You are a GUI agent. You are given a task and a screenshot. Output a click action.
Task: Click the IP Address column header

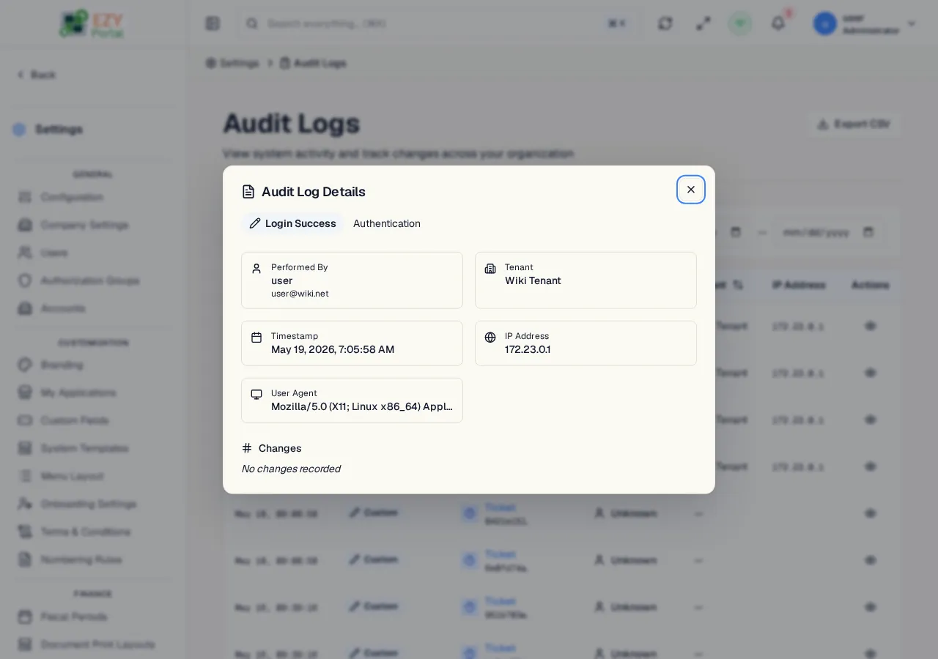pos(799,285)
